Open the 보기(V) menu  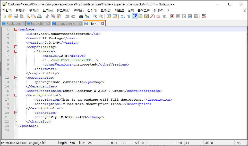click(48, 11)
